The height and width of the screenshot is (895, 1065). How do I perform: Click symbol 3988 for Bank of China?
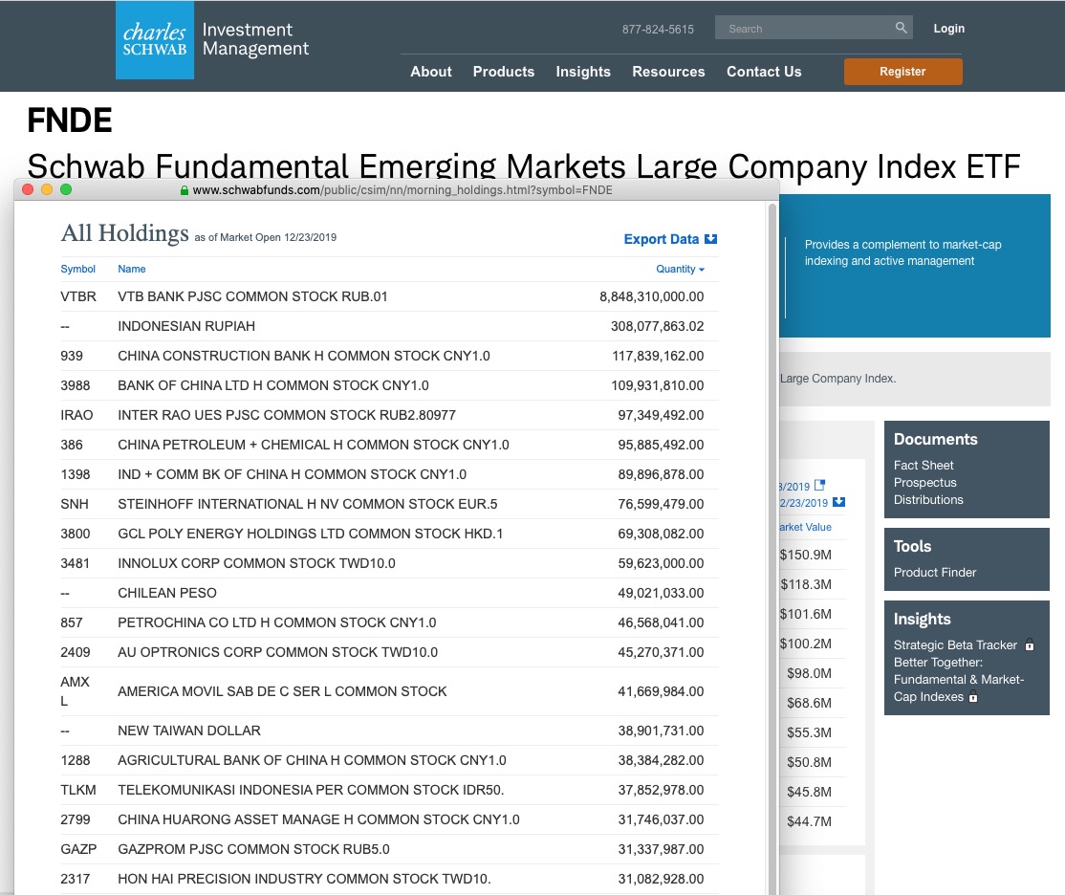pos(75,385)
